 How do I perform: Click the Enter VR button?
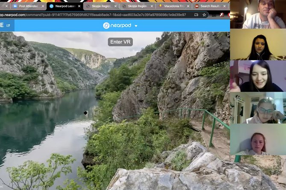pos(120,42)
